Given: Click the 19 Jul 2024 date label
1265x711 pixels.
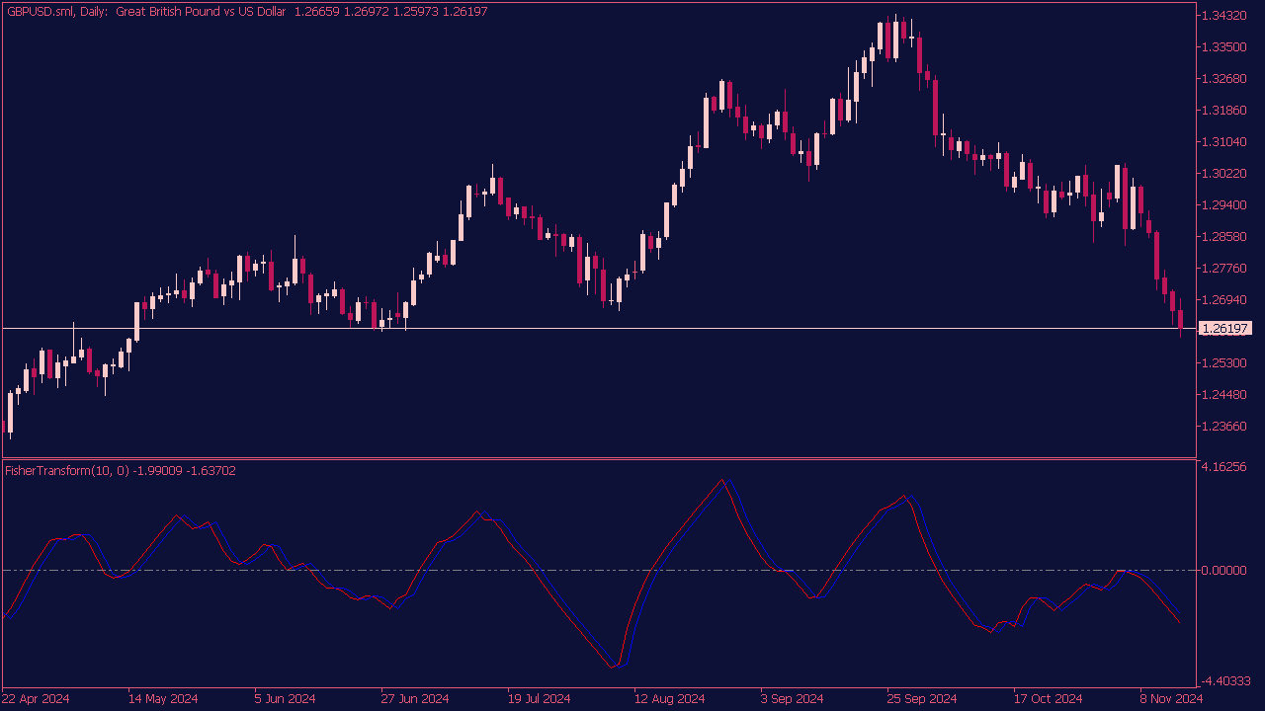Looking at the screenshot, I should pos(540,699).
